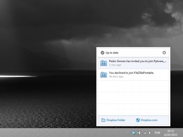Click the Up to date status text

click(x=112, y=53)
